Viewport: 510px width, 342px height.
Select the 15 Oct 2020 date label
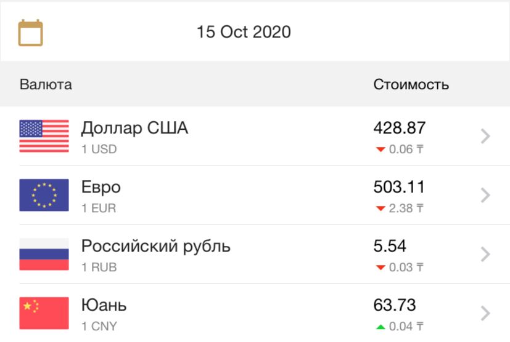coord(244,32)
